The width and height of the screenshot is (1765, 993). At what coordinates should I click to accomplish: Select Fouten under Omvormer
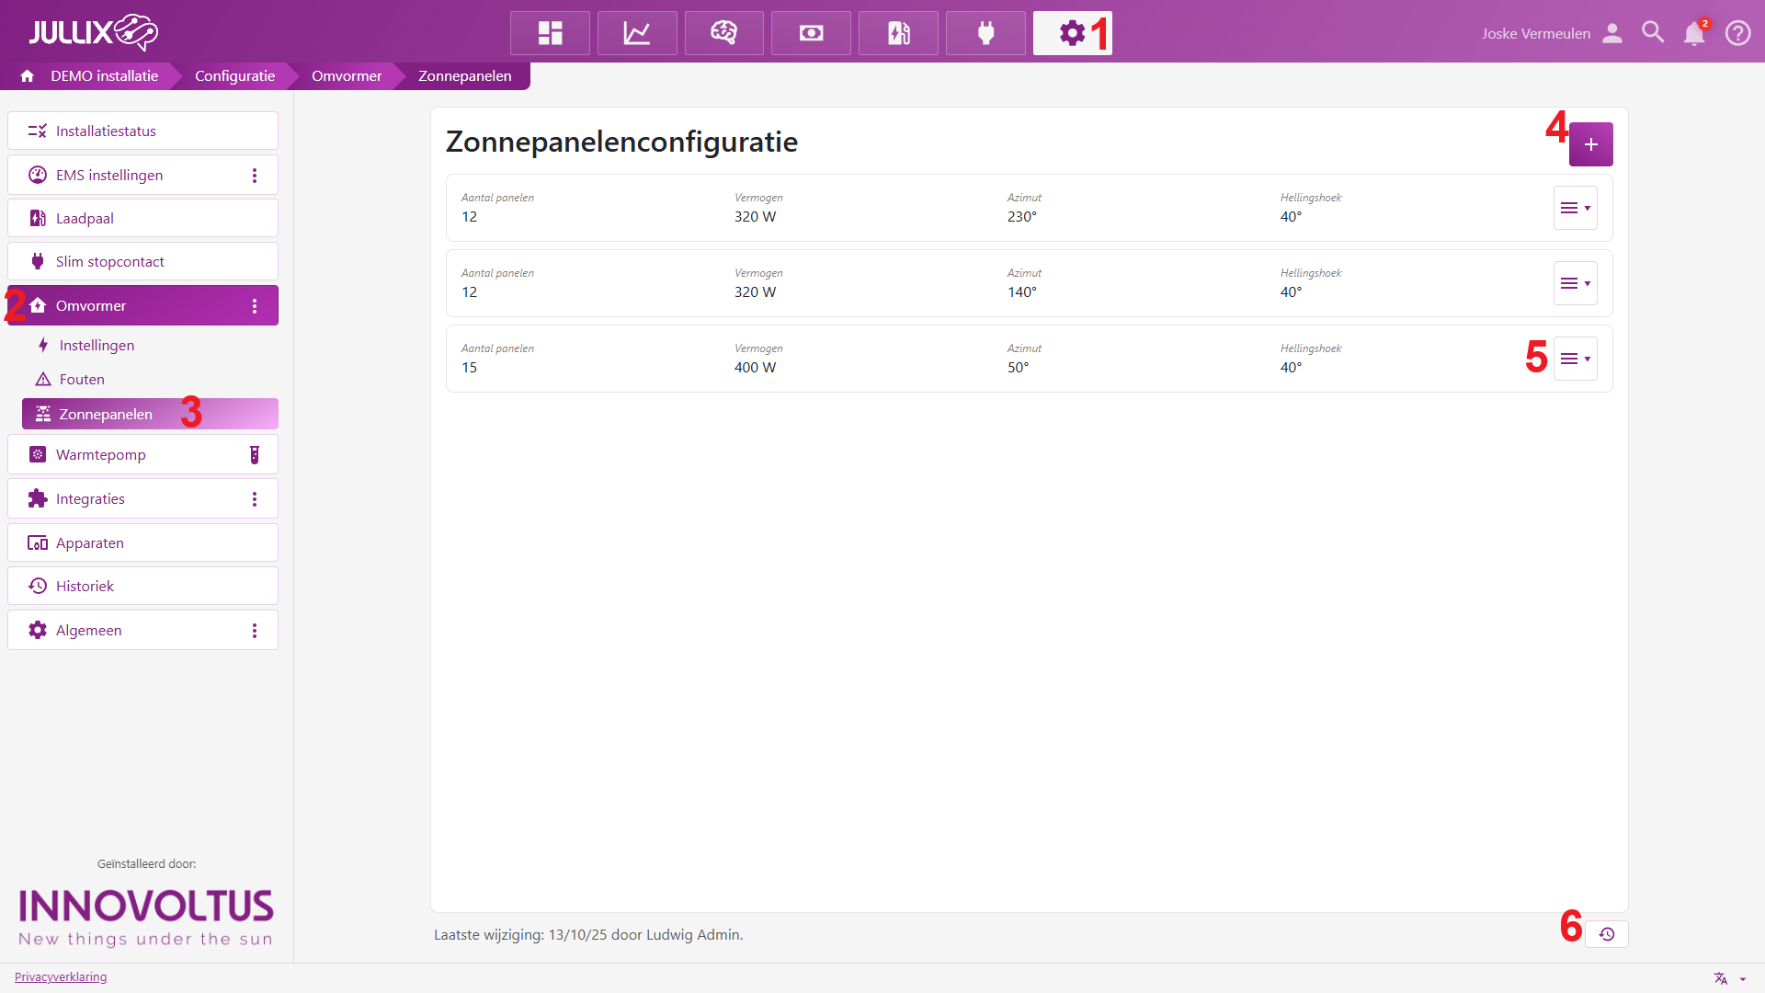click(x=82, y=379)
